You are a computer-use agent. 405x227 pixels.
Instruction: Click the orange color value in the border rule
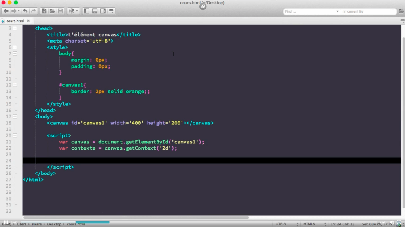[134, 92]
